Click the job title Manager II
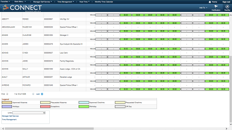Viewport: 232px width, 130px height. tap(64, 35)
